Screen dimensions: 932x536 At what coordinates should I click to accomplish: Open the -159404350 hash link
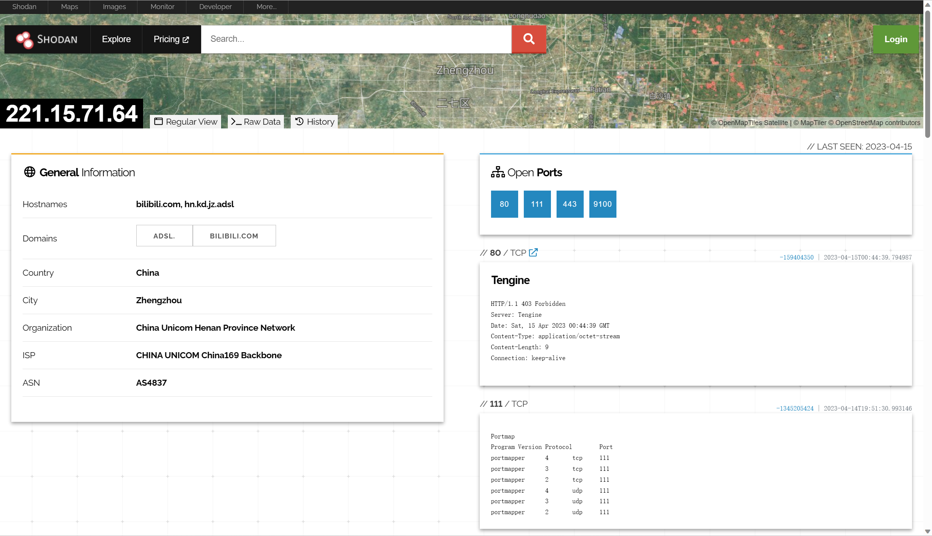coord(796,257)
